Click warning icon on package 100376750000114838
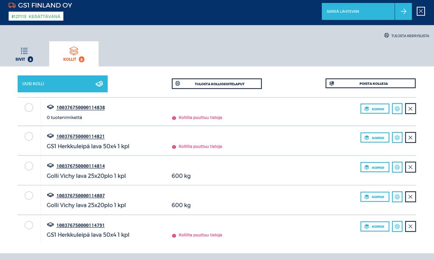Image resolution: width=434 pixels, height=260 pixels. 174,118
